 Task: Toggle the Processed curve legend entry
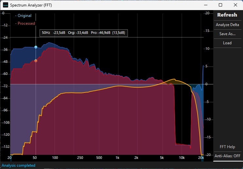click(x=25, y=23)
